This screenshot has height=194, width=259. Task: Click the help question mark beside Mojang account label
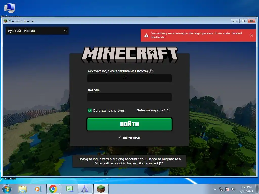[x=151, y=71]
